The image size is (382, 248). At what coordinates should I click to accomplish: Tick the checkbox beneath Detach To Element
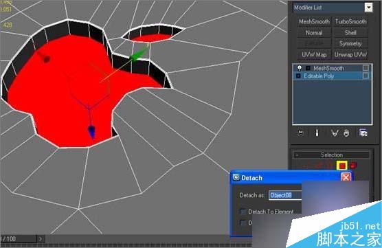click(243, 223)
